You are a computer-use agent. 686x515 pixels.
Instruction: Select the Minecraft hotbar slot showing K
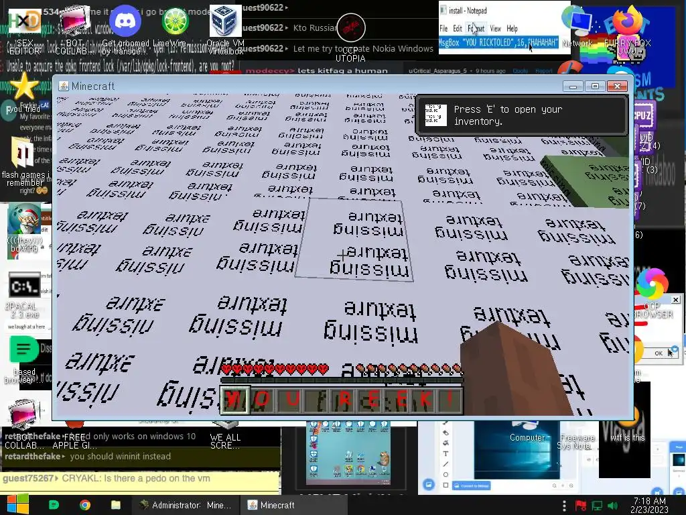tap(424, 400)
